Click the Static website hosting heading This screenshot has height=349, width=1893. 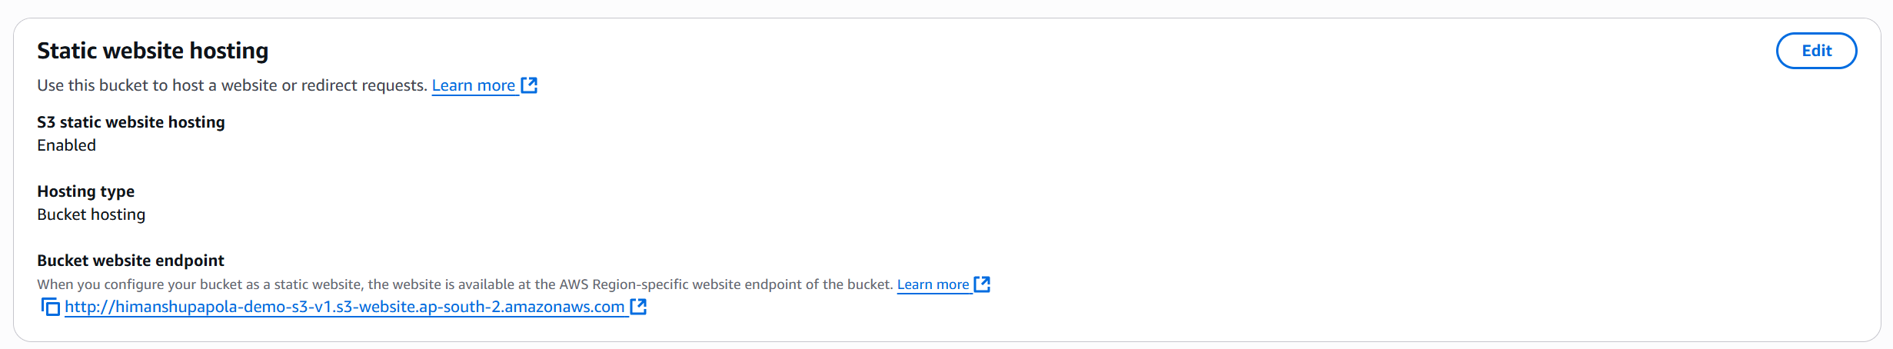(152, 51)
